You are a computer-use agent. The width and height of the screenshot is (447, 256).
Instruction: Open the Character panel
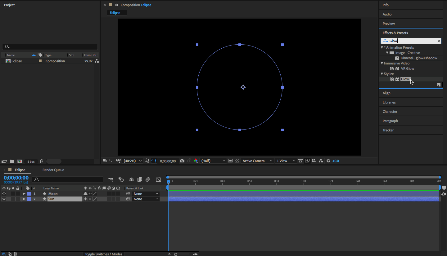[x=390, y=112]
